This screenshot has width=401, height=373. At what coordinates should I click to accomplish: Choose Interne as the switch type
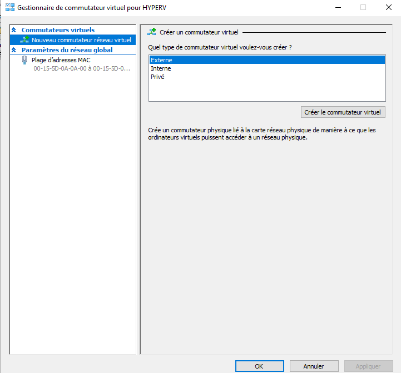point(161,68)
